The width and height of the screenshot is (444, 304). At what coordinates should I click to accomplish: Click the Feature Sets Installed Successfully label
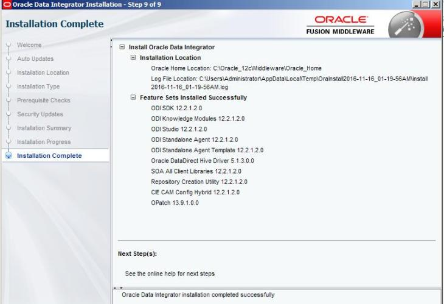[x=193, y=97]
